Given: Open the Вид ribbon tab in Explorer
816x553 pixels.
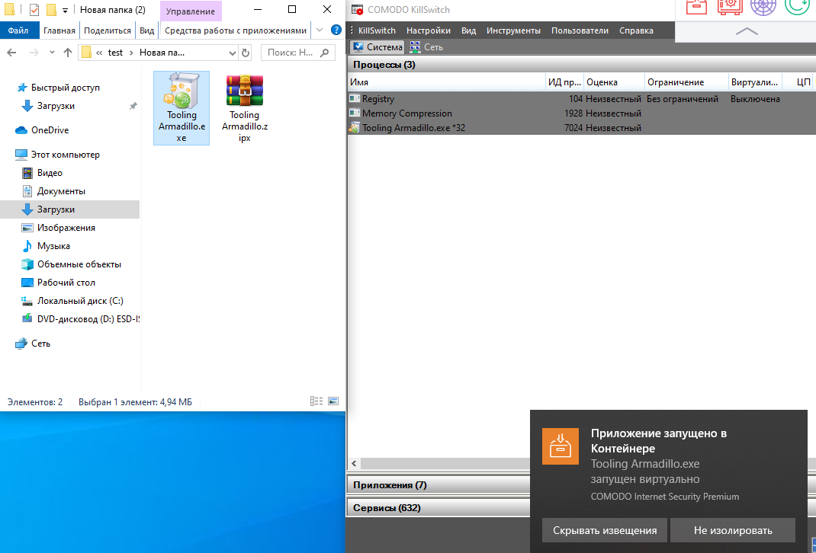Looking at the screenshot, I should [146, 30].
